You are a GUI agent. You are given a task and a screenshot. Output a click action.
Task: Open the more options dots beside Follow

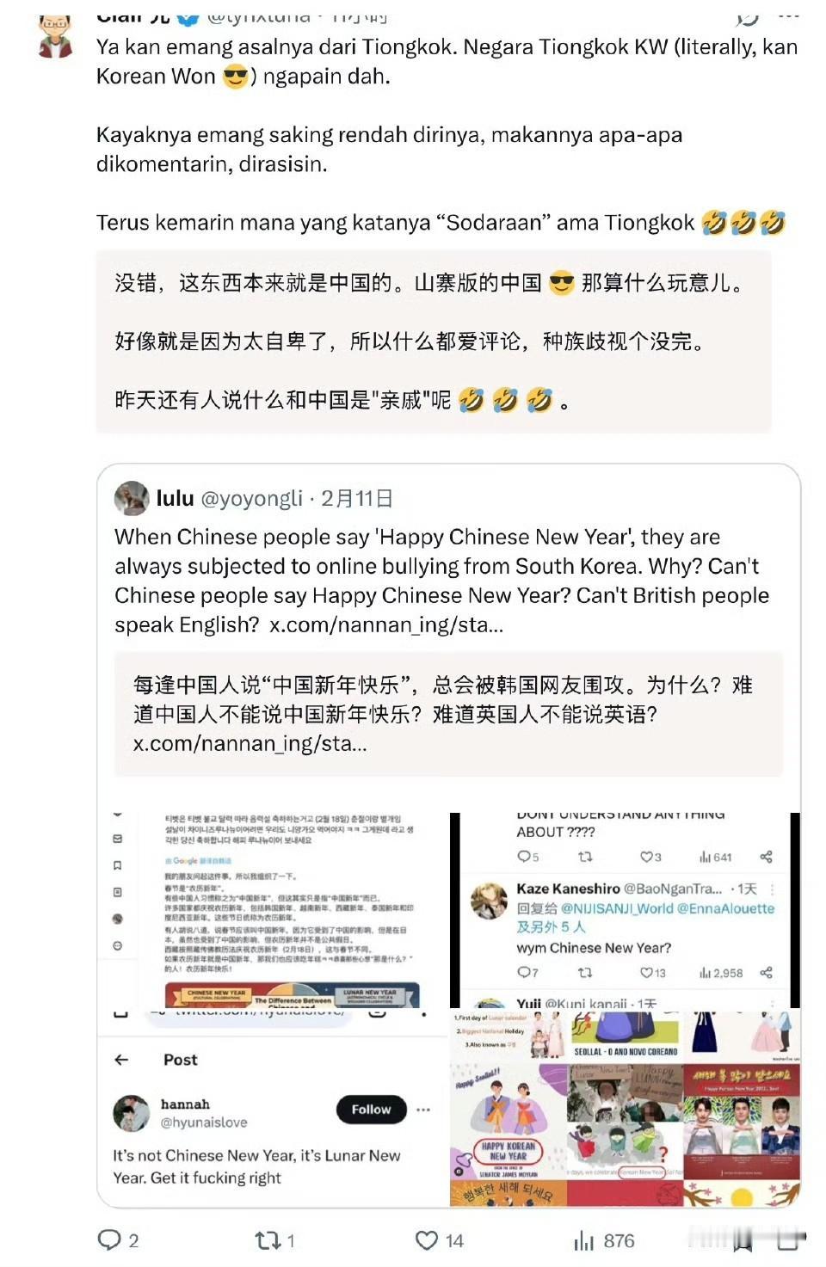[x=423, y=1110]
